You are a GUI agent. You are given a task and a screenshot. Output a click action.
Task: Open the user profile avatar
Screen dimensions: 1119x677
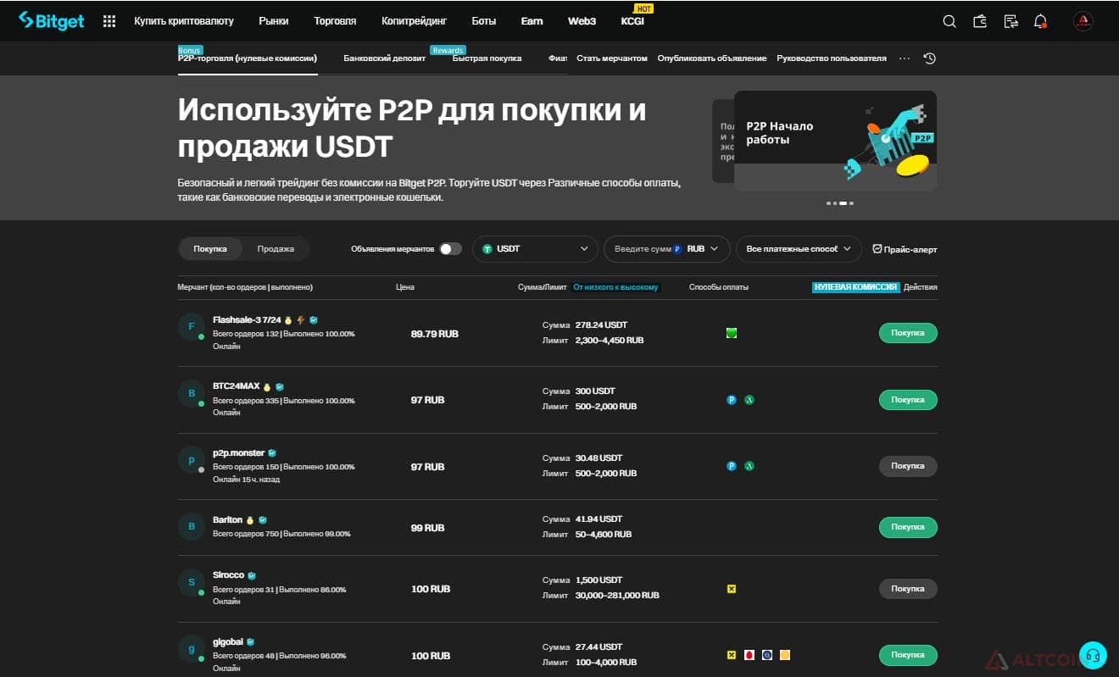1083,21
